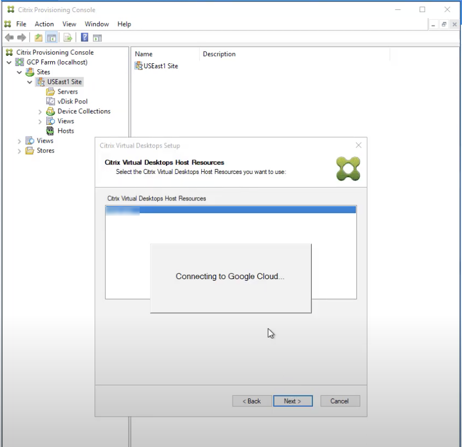
Task: Expand the Stores node
Action: pos(20,151)
